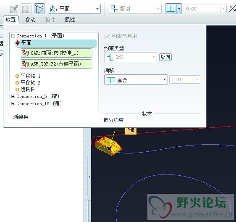Click the flip orientation arrows icon
Image resolution: width=236 pixels, height=222 pixels.
(232, 9)
